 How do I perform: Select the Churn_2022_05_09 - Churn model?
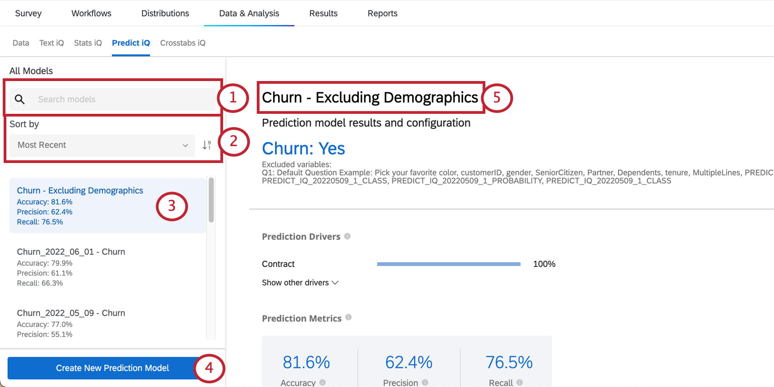(71, 313)
